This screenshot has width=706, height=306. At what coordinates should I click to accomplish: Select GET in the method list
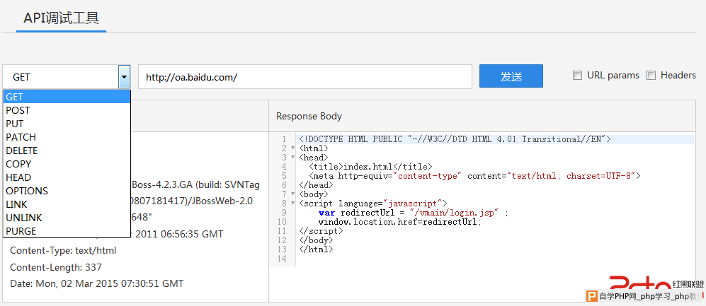tap(67, 97)
